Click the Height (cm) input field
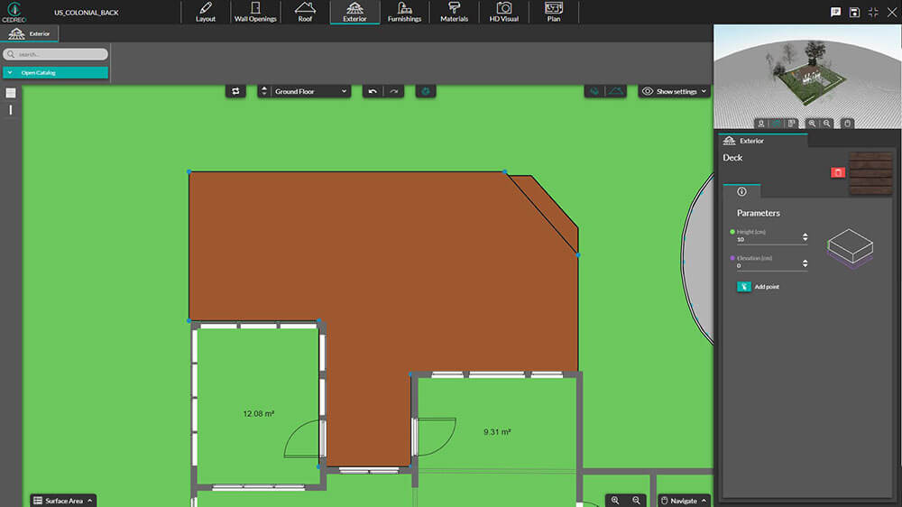Image resolution: width=902 pixels, height=507 pixels. pos(767,240)
